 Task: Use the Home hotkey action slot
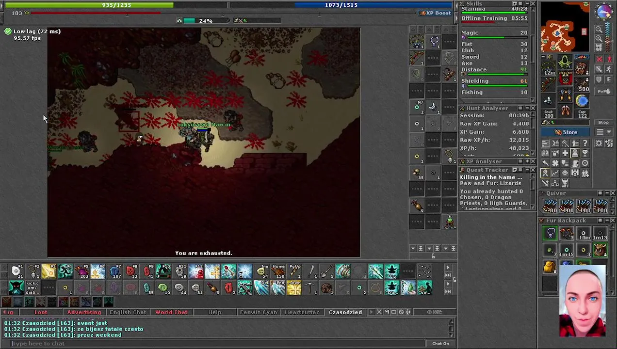click(278, 271)
